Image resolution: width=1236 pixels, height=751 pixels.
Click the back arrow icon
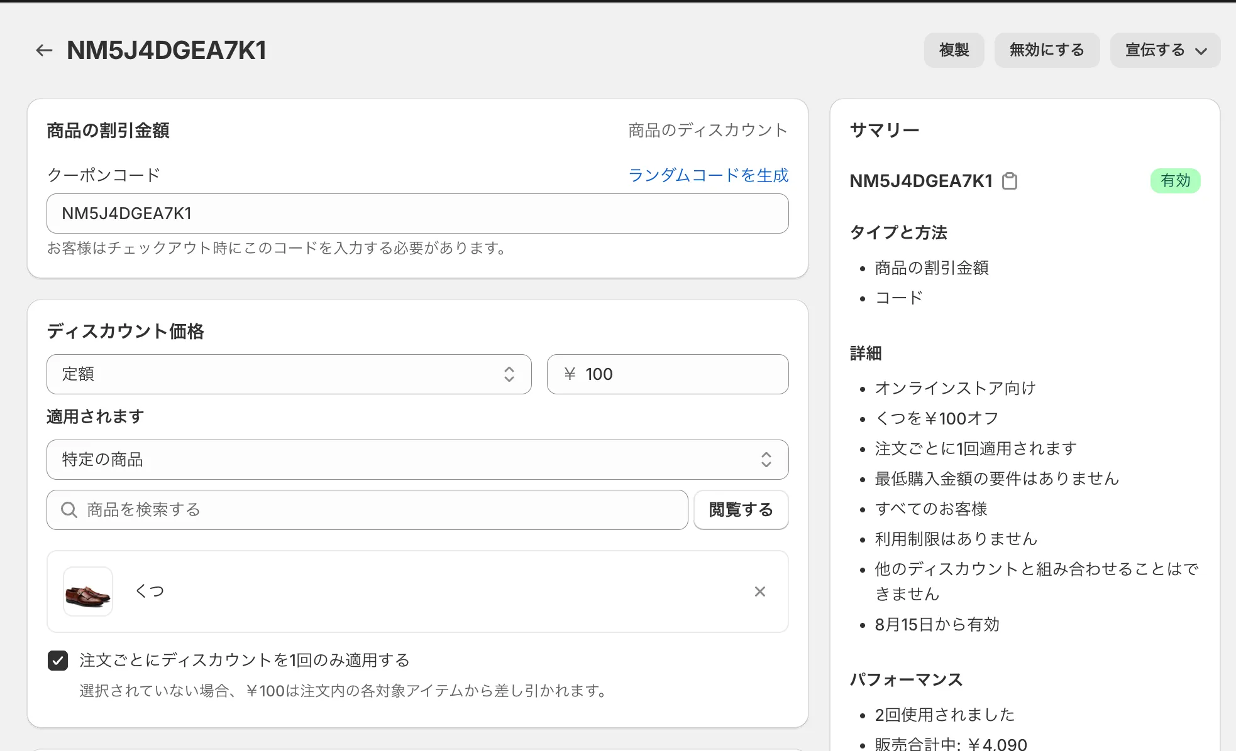pyautogui.click(x=44, y=50)
